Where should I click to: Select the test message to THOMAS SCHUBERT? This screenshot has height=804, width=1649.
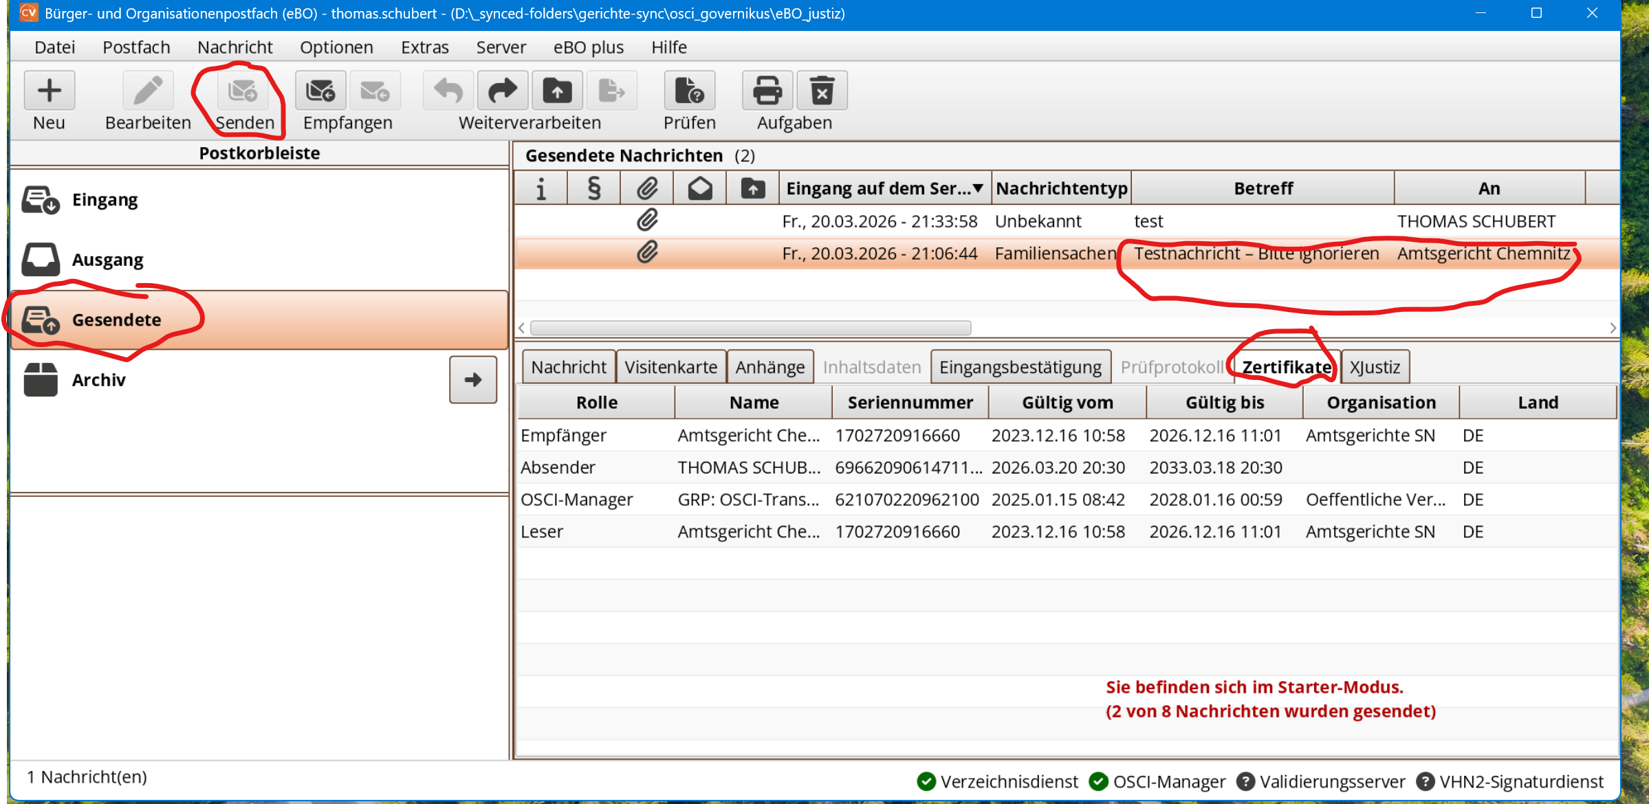tap(1148, 221)
